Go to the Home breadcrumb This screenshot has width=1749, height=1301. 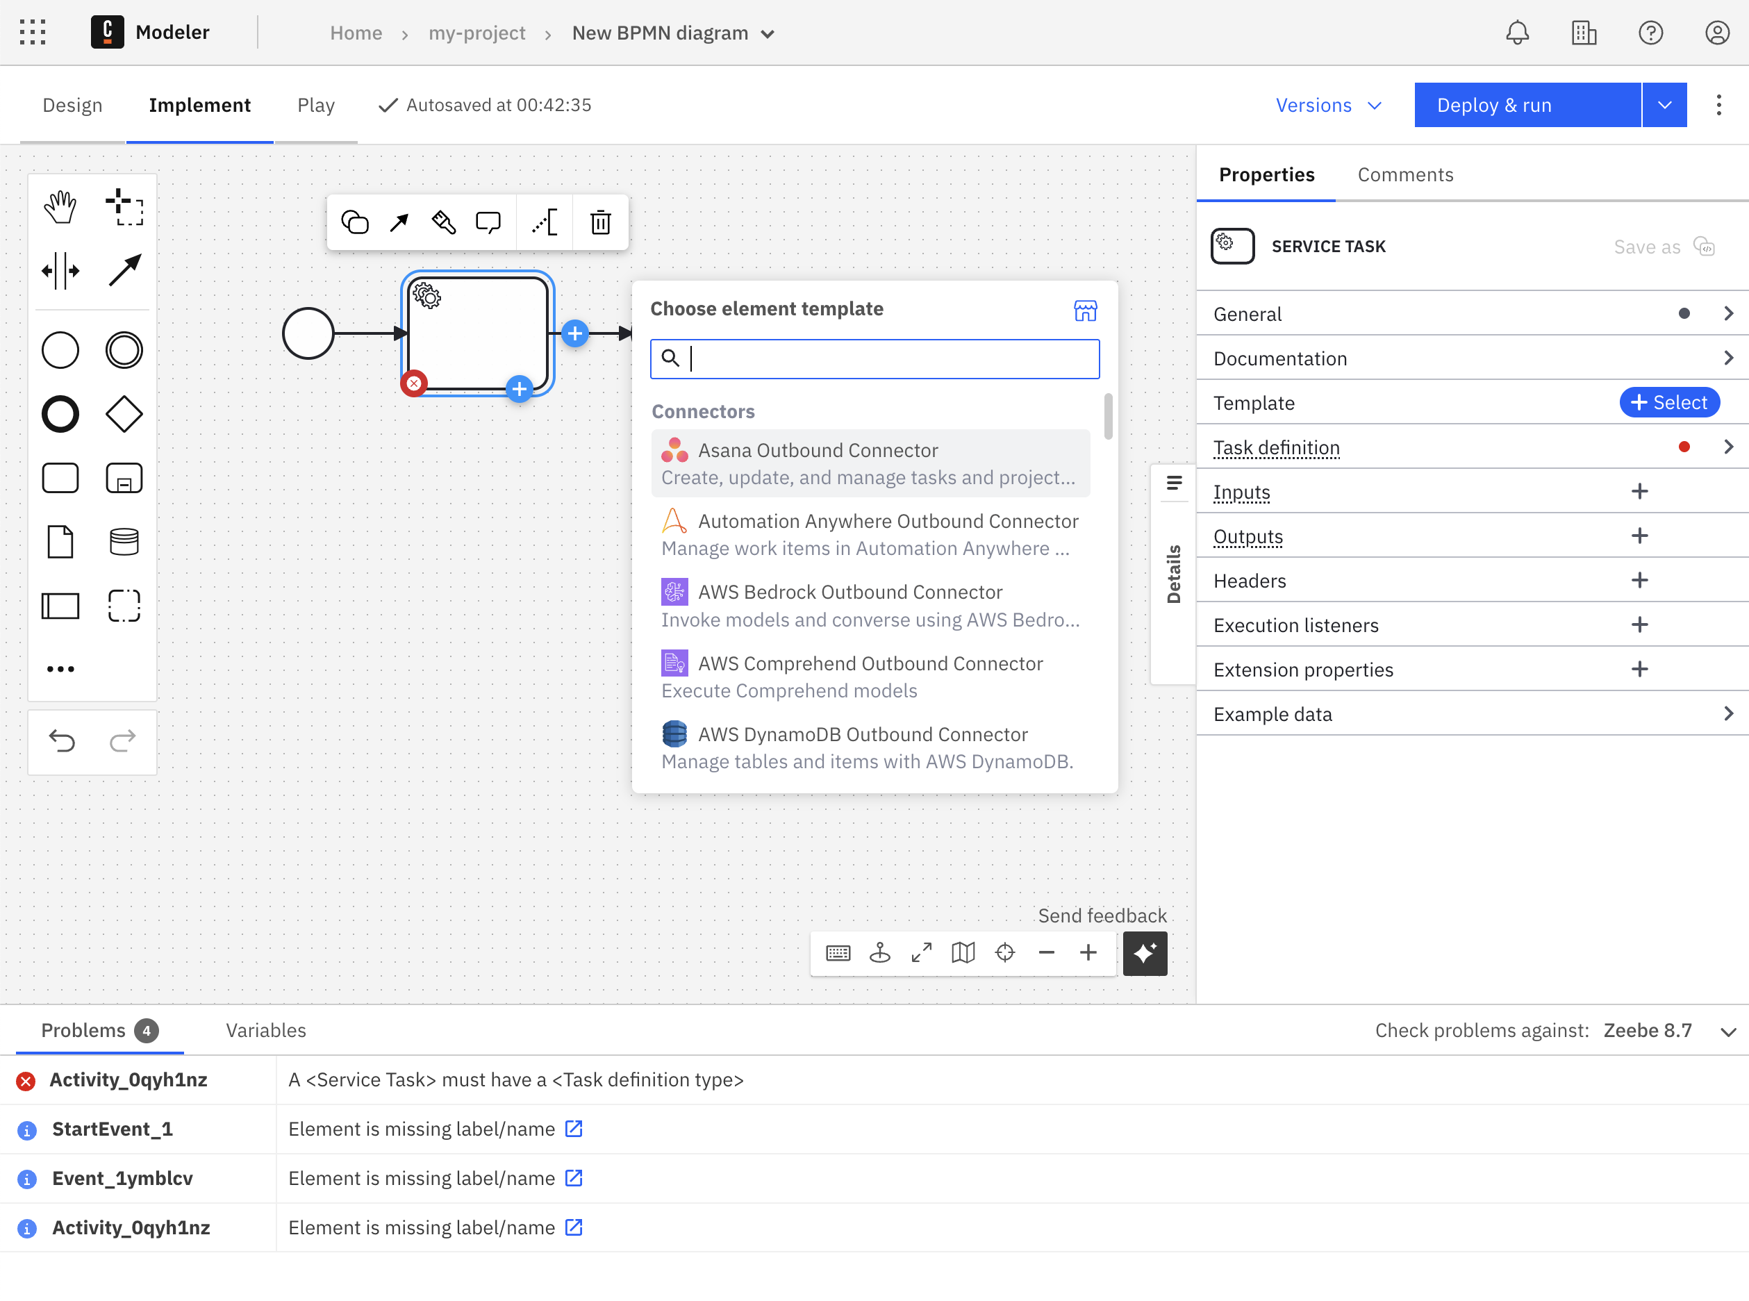point(355,33)
